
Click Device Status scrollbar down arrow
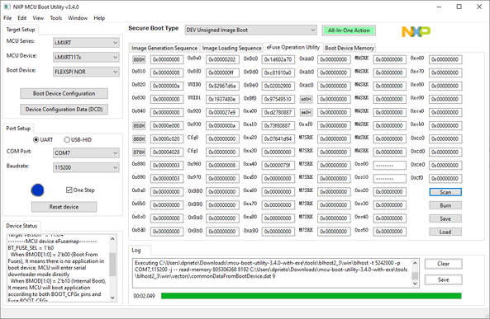(112, 298)
